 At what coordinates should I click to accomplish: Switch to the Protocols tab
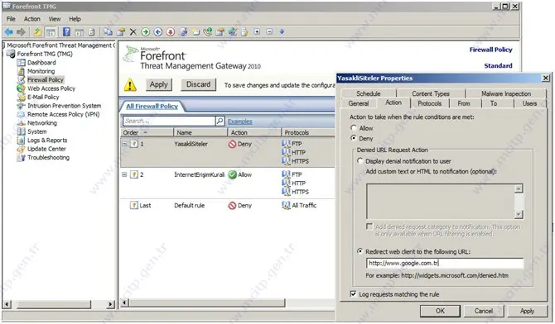[429, 103]
